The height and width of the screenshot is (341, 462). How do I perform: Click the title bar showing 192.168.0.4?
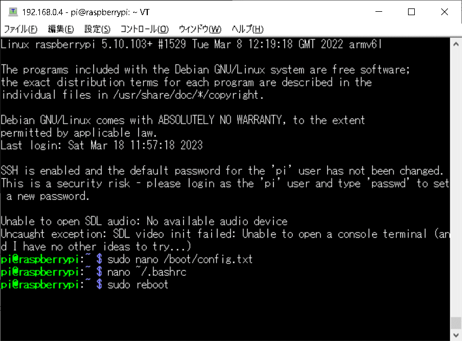(x=84, y=12)
